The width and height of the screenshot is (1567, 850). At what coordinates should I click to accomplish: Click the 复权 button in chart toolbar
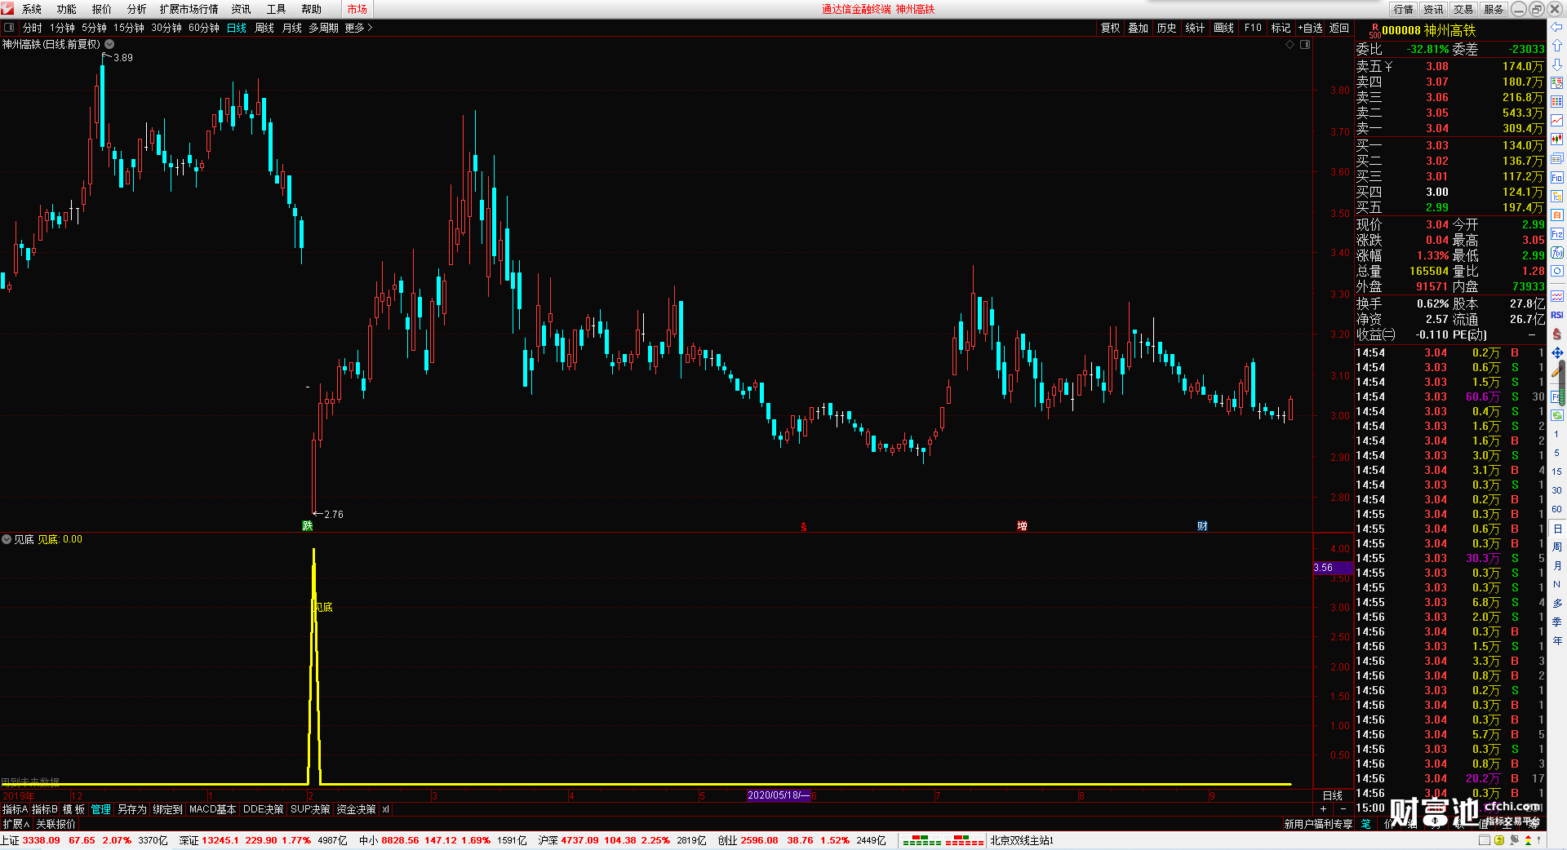(1111, 28)
